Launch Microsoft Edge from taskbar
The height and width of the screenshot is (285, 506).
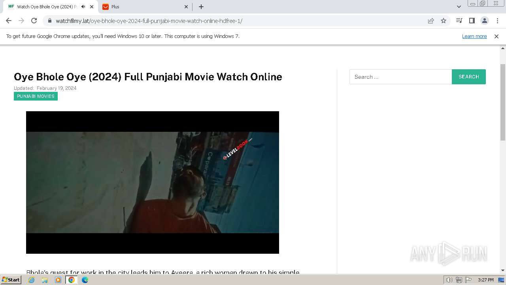click(x=85, y=280)
